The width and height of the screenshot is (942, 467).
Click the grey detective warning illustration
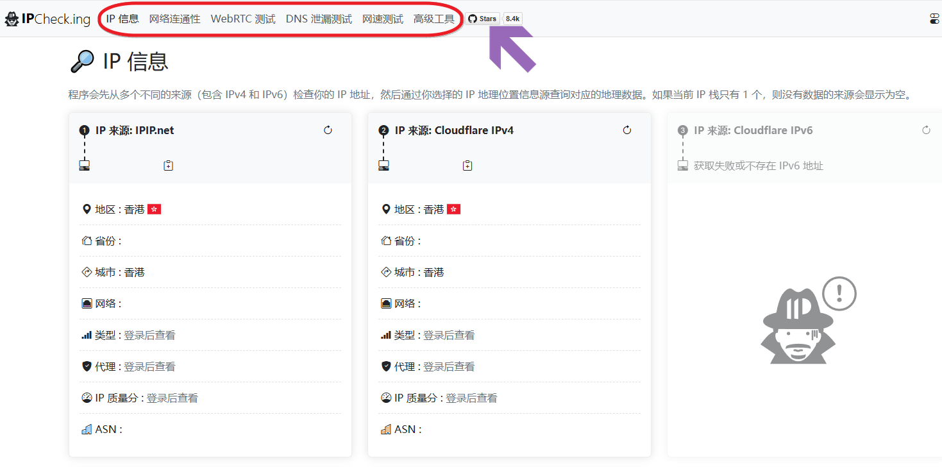[809, 321]
